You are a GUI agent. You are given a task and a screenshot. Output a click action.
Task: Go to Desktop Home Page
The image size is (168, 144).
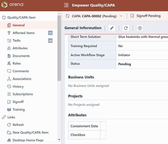(x=28, y=140)
